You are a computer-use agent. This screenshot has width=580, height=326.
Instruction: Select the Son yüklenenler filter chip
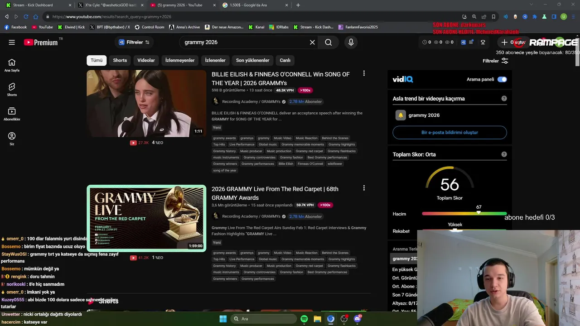[x=252, y=60]
